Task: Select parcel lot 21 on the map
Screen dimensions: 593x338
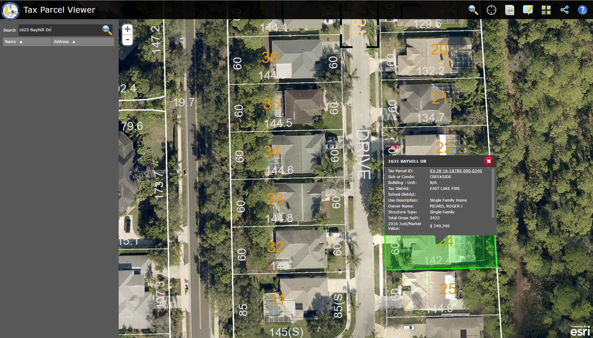Action: (x=433, y=102)
